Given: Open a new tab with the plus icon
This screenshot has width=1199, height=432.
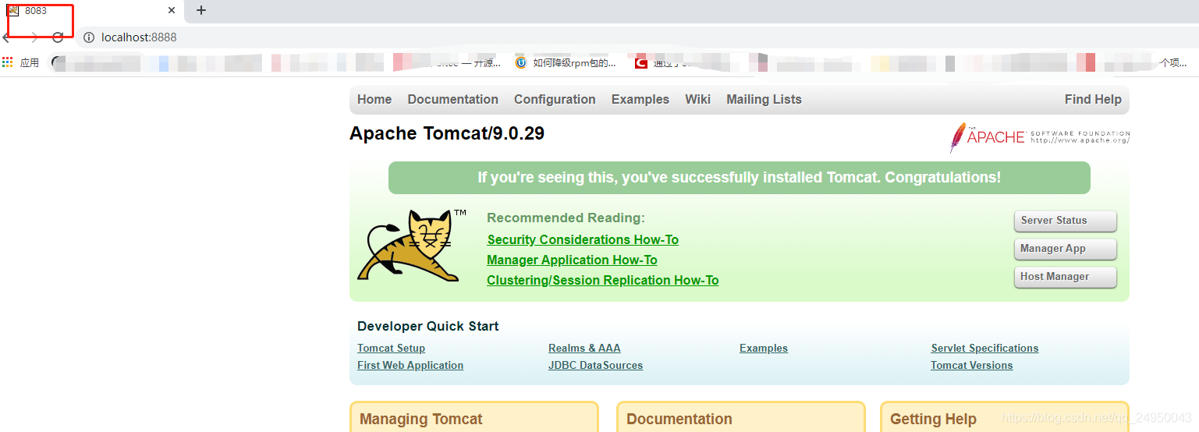Looking at the screenshot, I should point(201,10).
